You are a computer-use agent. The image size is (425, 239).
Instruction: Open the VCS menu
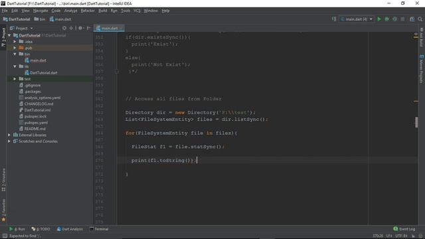(137, 11)
